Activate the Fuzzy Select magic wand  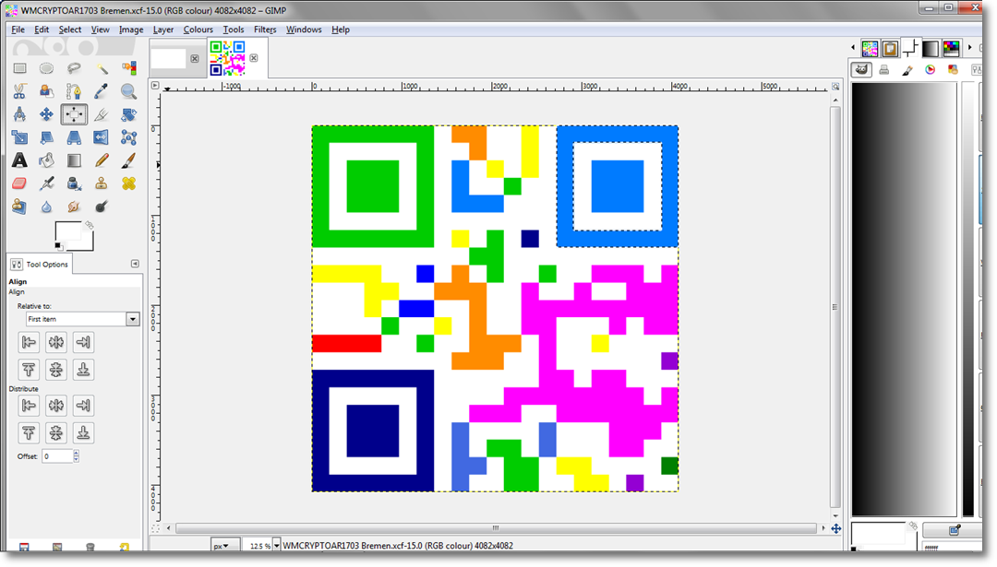coord(102,68)
